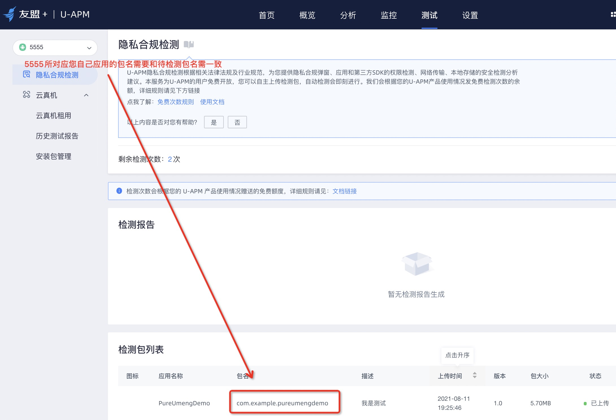Click the 5.70MB package size cell
This screenshot has width=616, height=420.
541,403
